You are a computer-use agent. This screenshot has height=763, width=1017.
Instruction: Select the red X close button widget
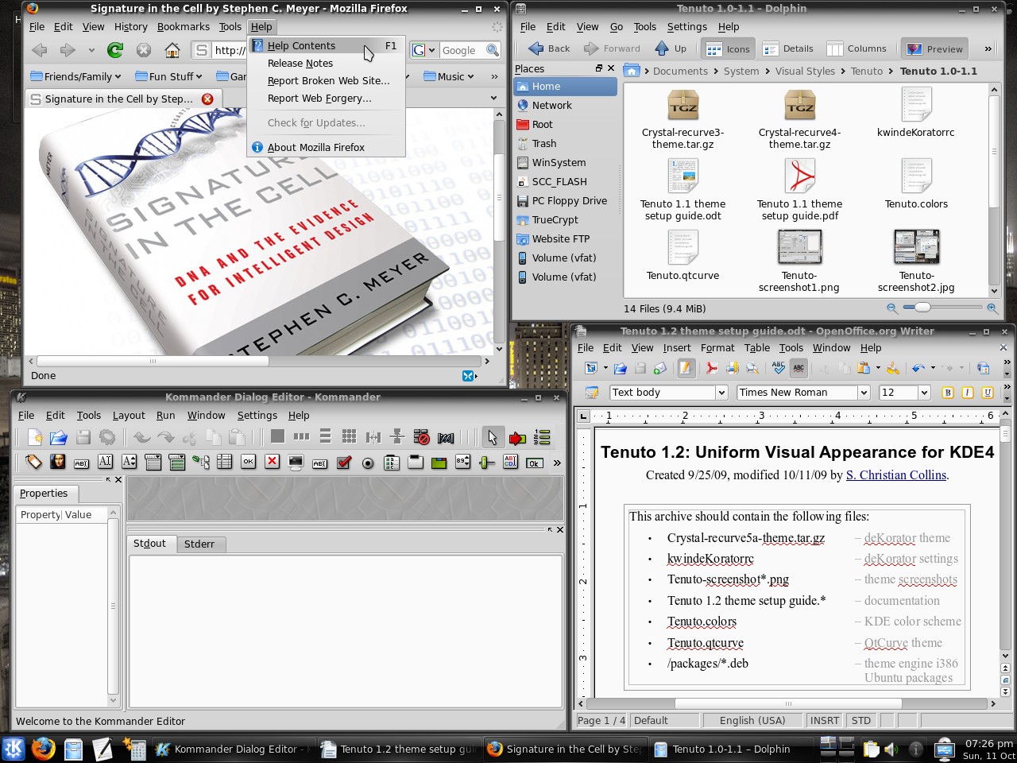[272, 461]
